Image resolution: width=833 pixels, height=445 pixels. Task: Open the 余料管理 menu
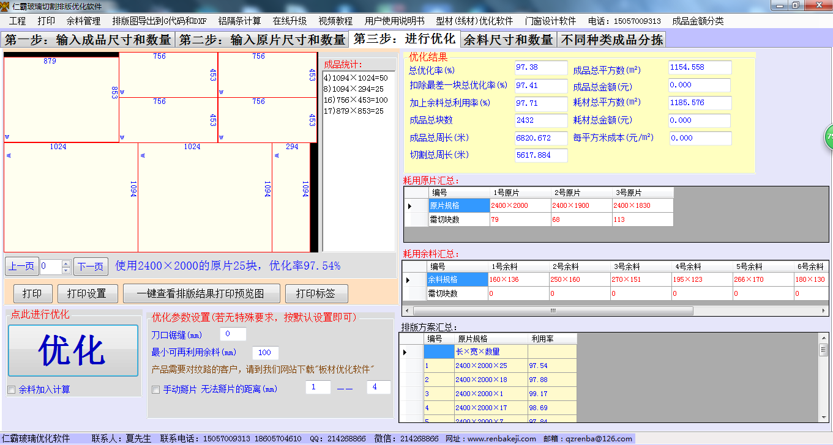point(83,21)
